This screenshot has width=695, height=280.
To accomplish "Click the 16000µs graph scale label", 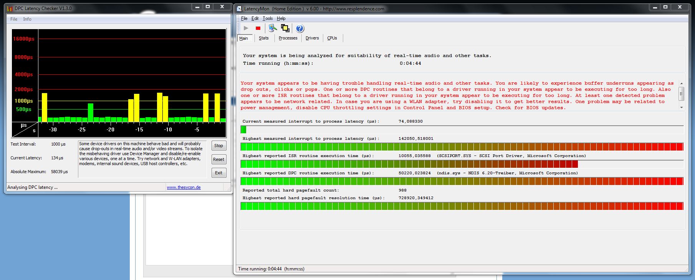I will click(x=24, y=39).
